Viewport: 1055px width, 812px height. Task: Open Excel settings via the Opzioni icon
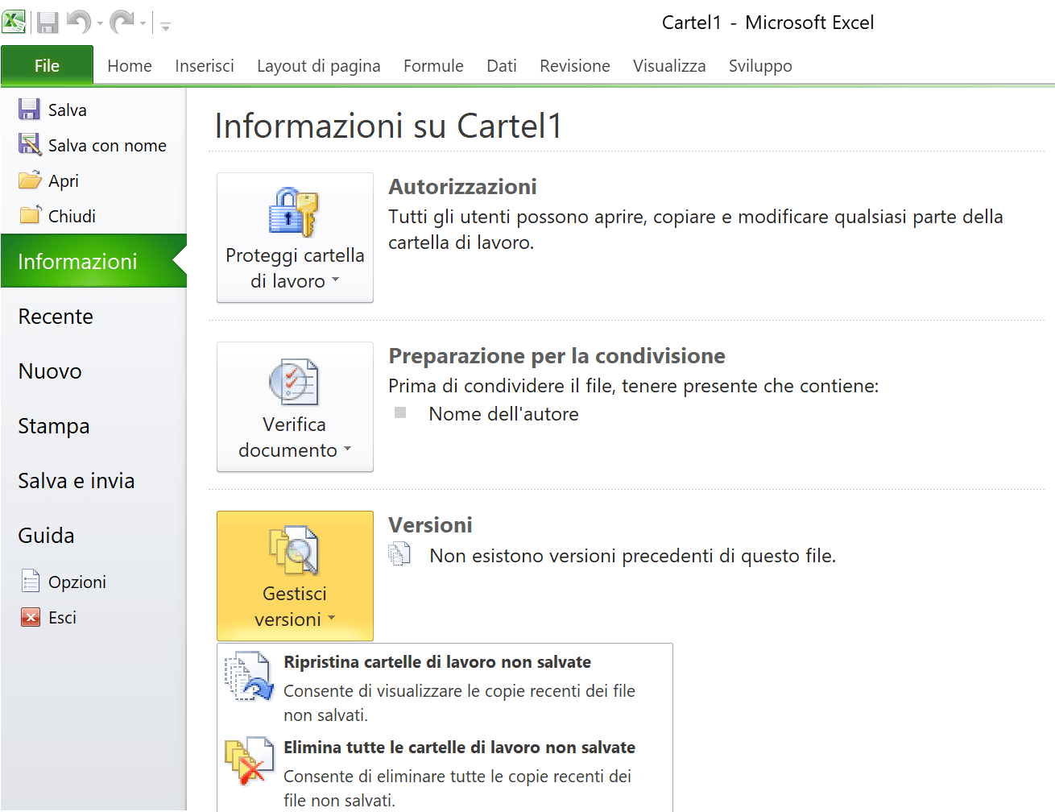(29, 580)
